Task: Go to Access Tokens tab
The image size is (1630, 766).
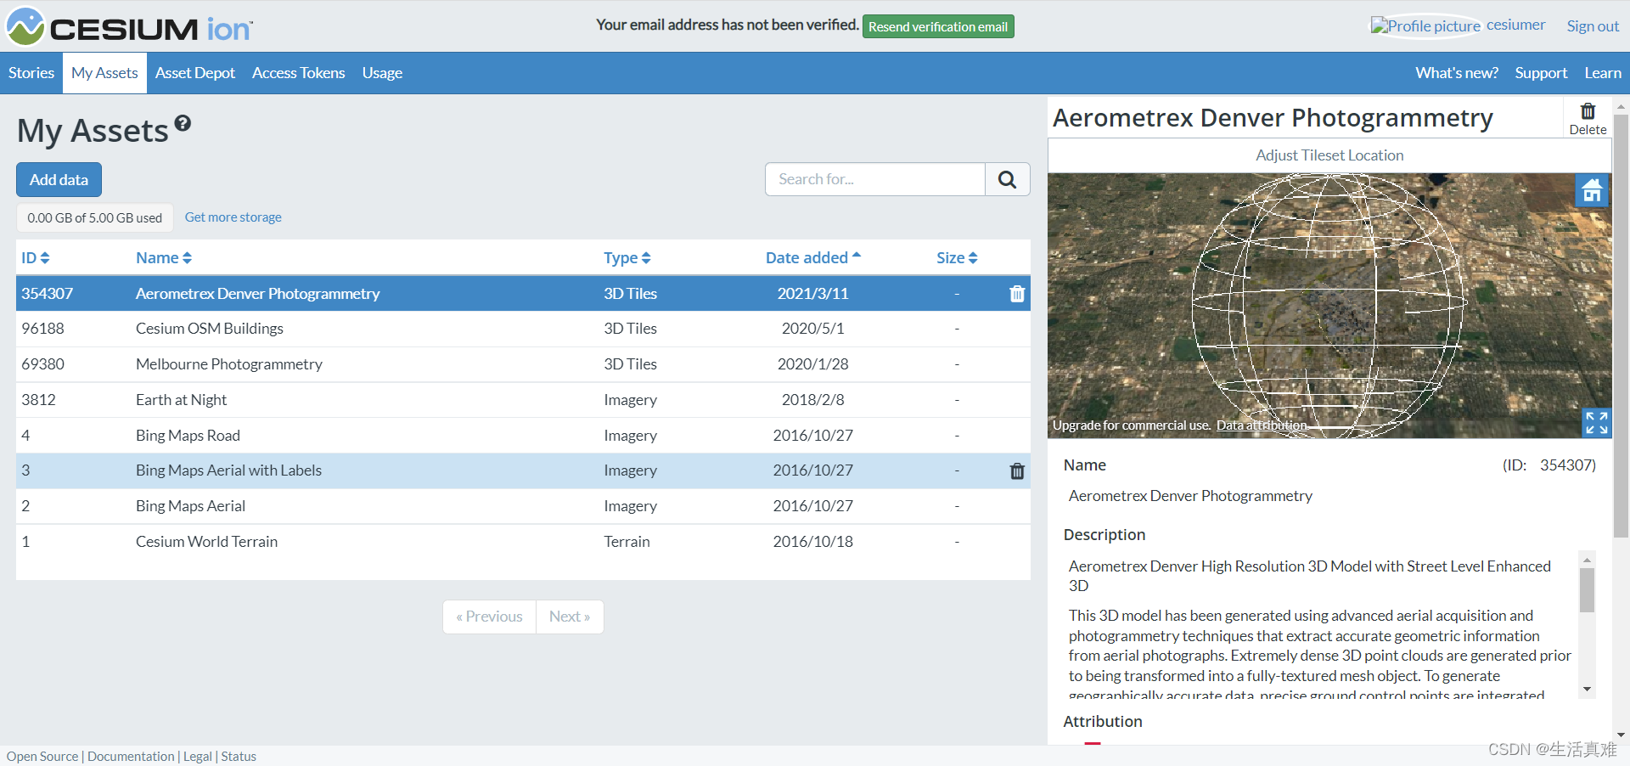Action: point(299,73)
